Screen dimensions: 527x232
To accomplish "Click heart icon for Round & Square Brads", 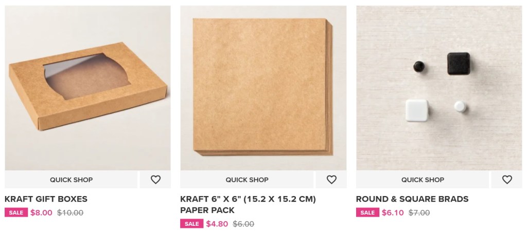I will coord(507,180).
